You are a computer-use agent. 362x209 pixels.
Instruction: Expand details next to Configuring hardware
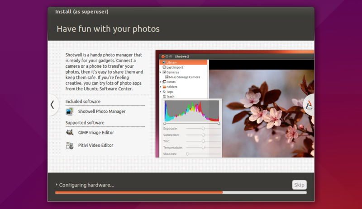click(x=57, y=185)
